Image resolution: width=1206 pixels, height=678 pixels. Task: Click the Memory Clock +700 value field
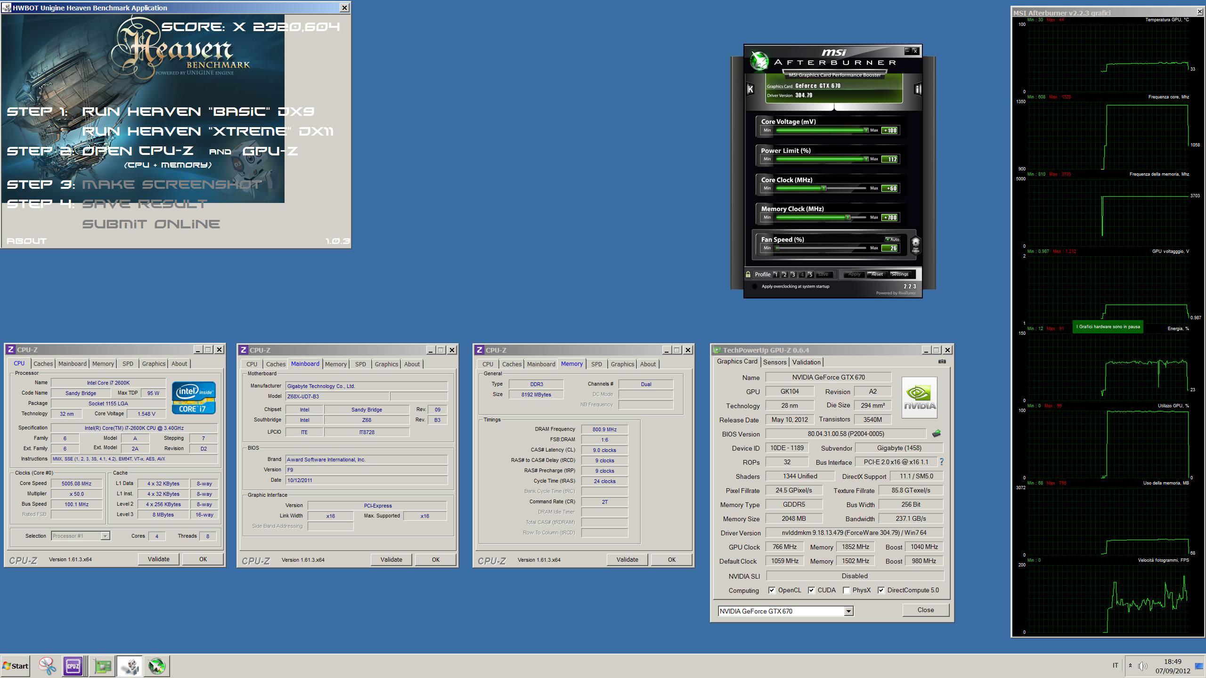(889, 218)
